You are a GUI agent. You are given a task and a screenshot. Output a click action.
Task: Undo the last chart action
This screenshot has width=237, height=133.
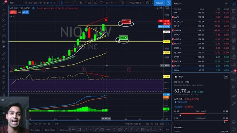click(x=113, y=3)
